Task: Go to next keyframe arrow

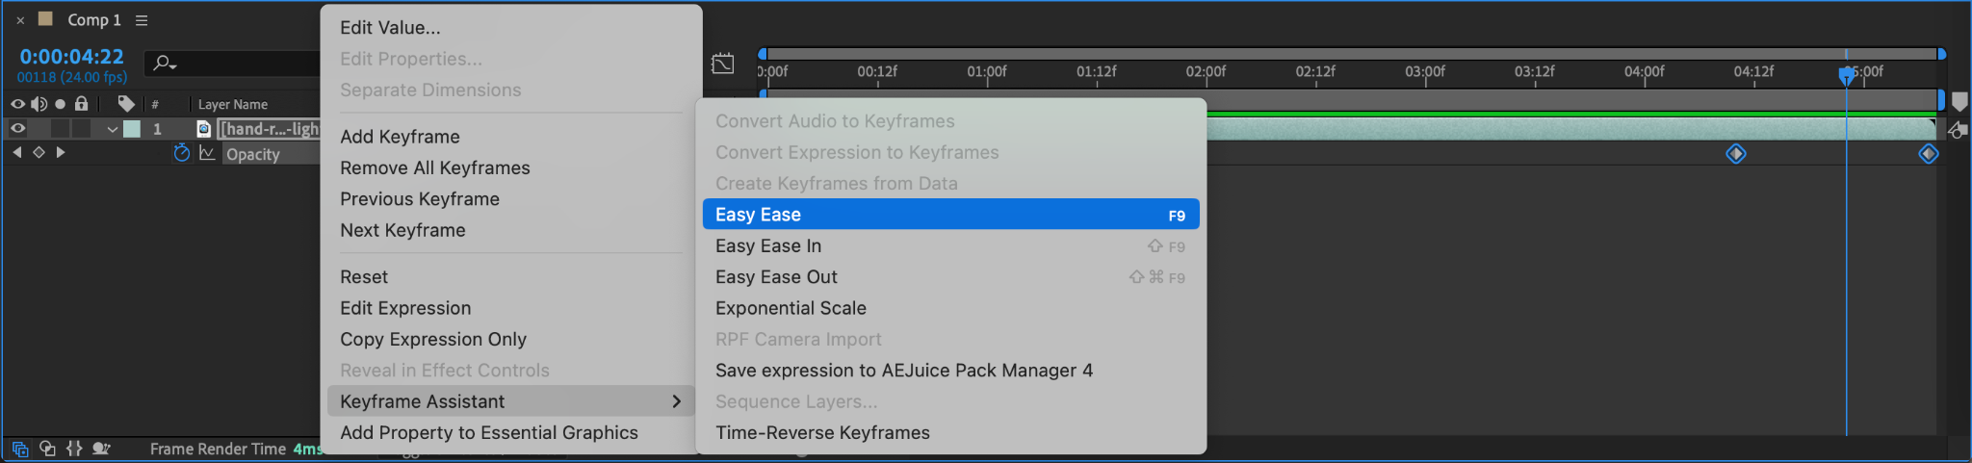Action: tap(61, 152)
